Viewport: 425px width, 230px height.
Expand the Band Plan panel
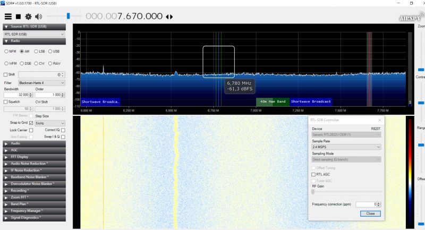point(34,205)
